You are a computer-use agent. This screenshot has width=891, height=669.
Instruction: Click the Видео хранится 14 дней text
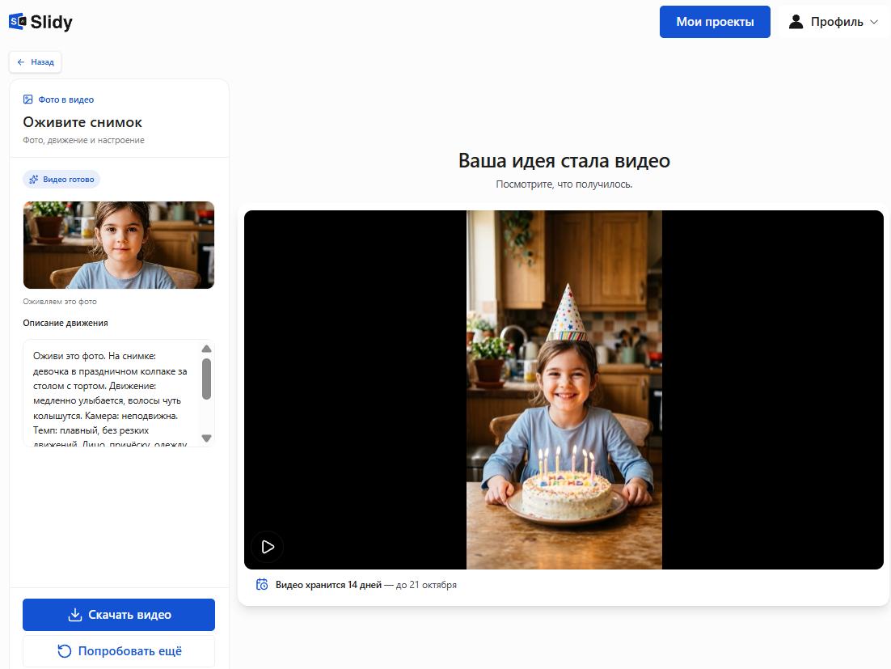(328, 585)
